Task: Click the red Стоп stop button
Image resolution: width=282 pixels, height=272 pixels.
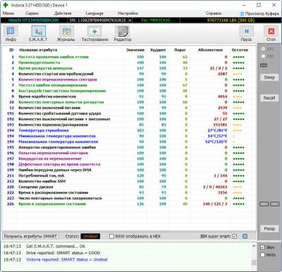Action: (271, 34)
